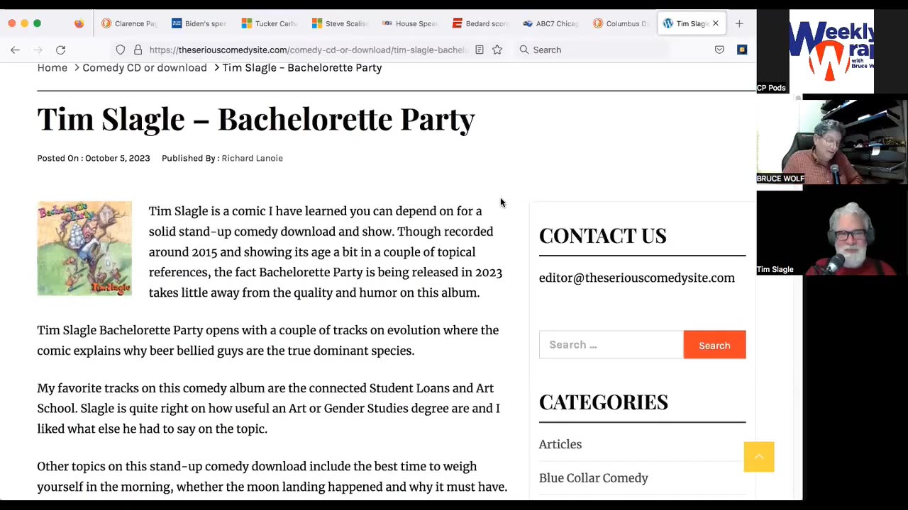Image resolution: width=908 pixels, height=510 pixels.
Task: Click the October 5, 2023 post date
Action: coord(117,158)
